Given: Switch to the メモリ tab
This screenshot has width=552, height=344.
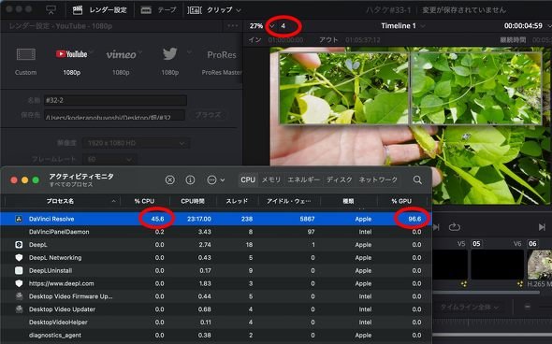Looking at the screenshot, I should coord(271,179).
